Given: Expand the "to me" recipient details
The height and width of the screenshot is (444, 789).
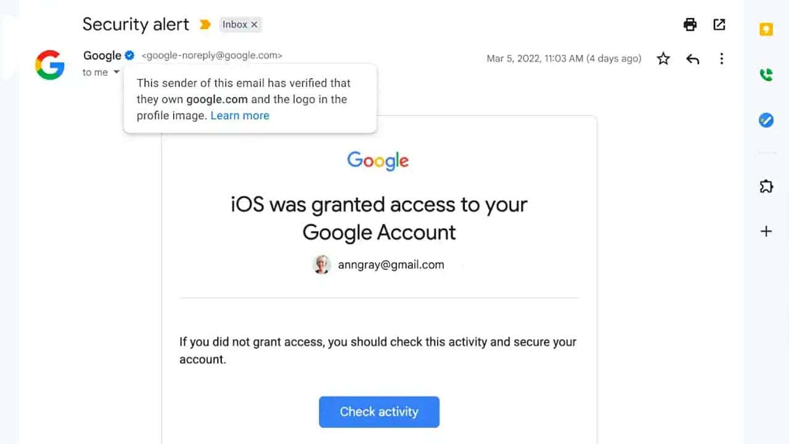Looking at the screenshot, I should click(117, 72).
